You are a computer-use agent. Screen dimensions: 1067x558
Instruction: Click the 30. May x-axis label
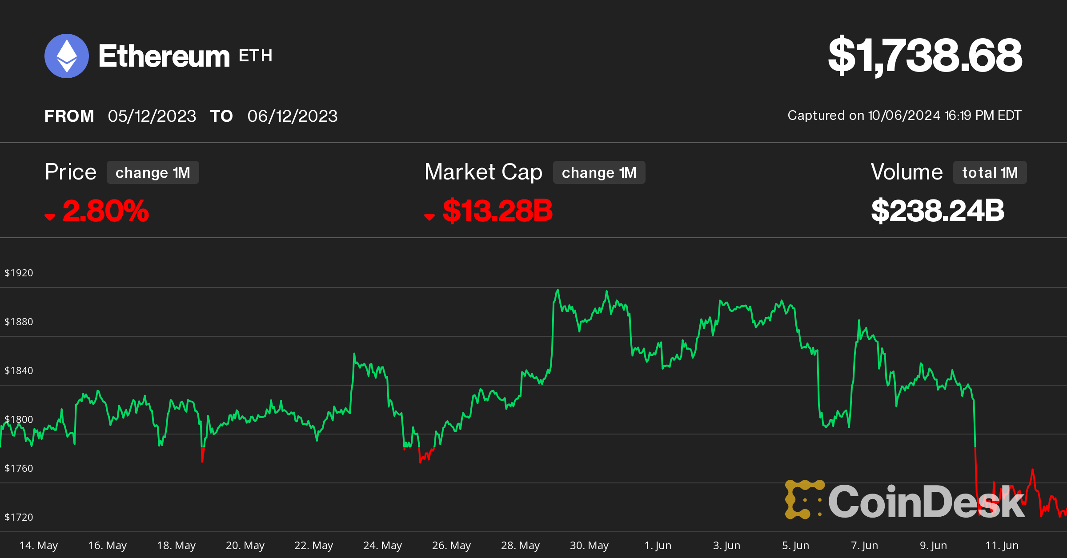coord(590,546)
